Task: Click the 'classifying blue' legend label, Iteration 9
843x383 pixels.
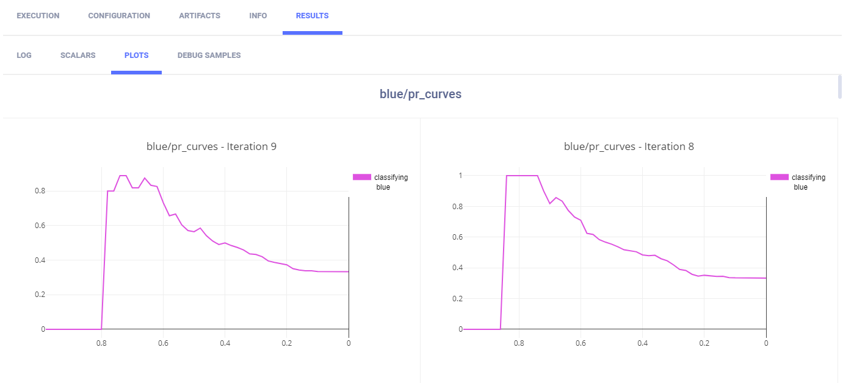Action: (x=391, y=182)
